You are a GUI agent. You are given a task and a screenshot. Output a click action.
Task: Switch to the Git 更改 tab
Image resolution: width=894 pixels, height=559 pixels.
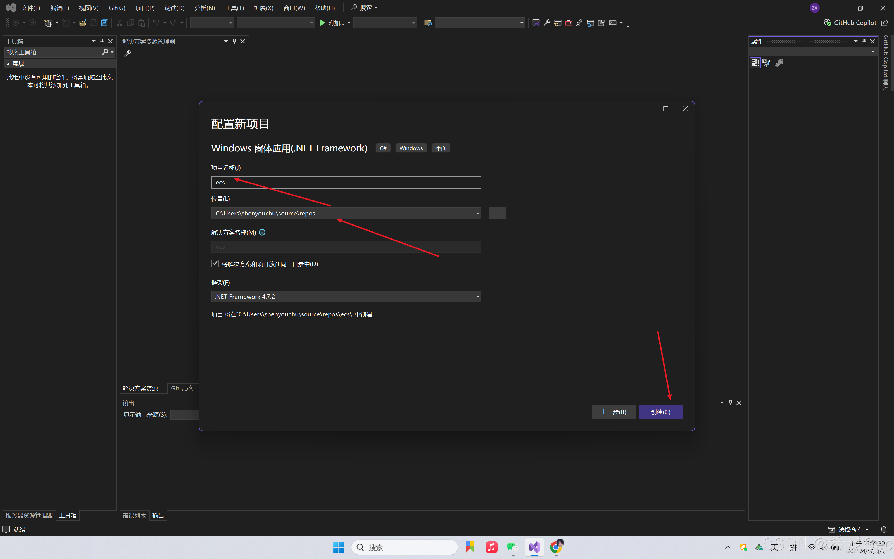(x=182, y=388)
